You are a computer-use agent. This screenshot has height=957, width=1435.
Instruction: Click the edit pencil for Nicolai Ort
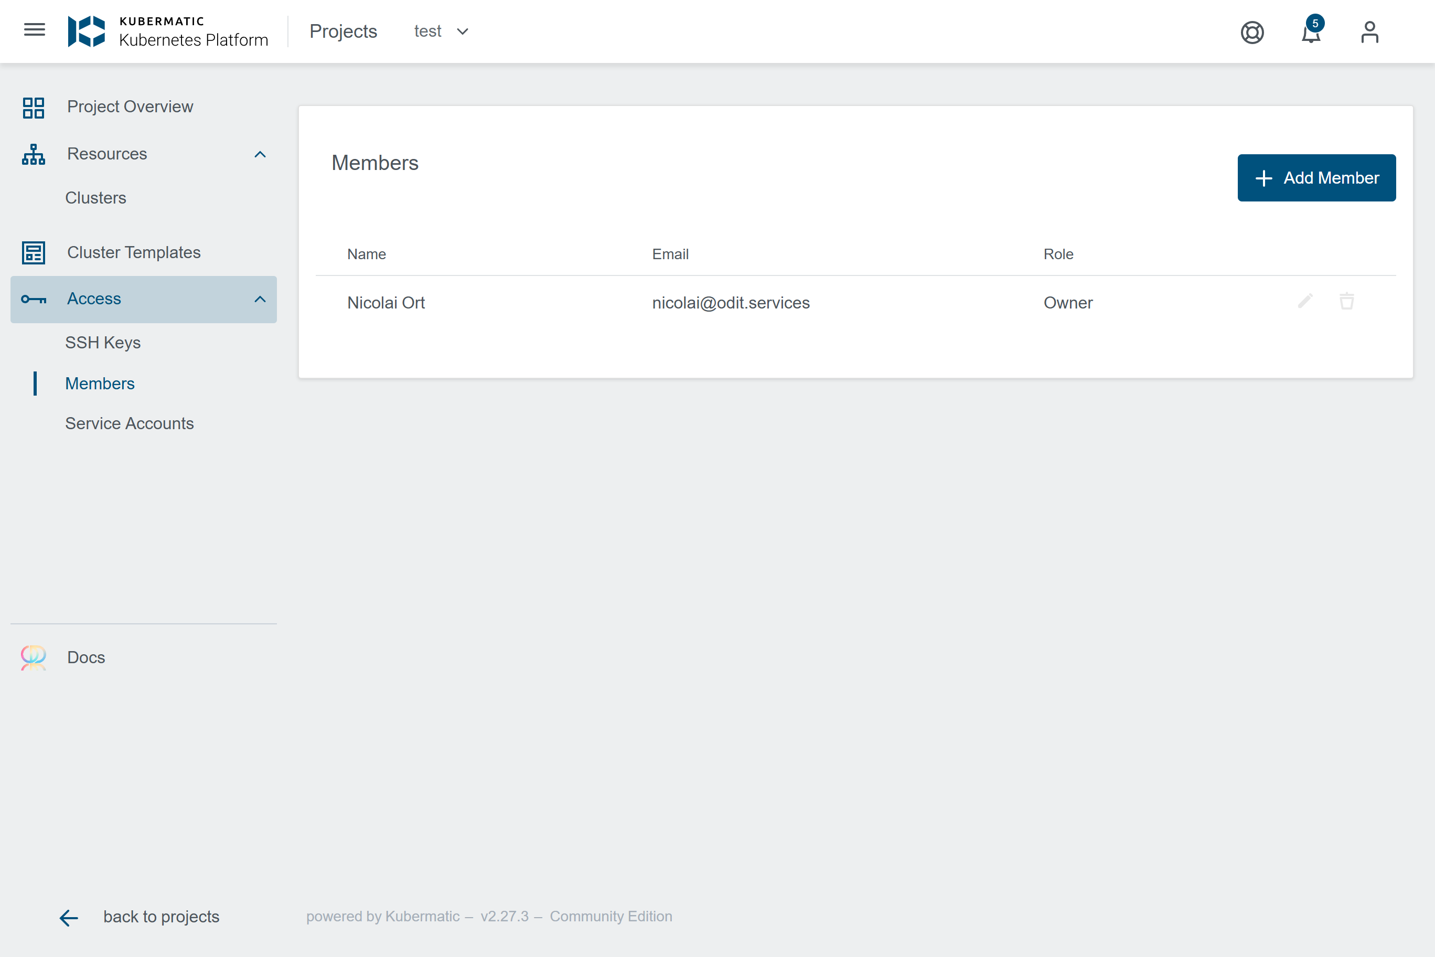point(1305,302)
